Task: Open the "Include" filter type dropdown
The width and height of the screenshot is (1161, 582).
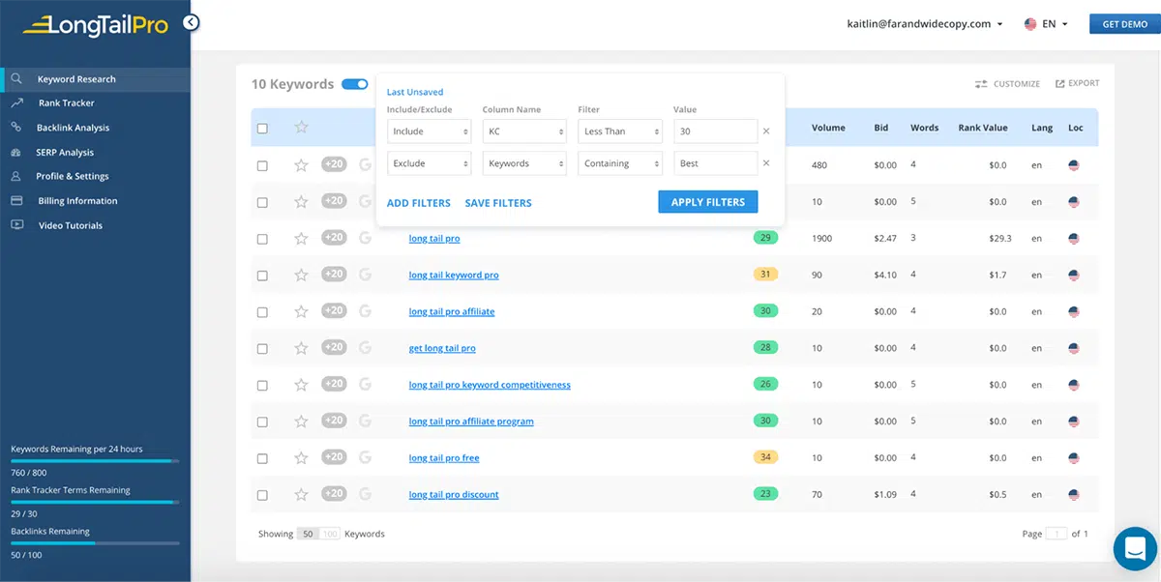Action: pos(429,131)
